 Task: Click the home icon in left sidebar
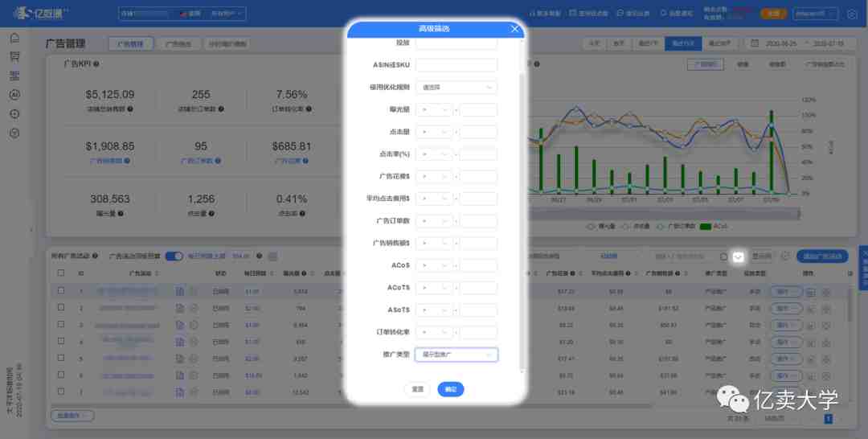(14, 38)
